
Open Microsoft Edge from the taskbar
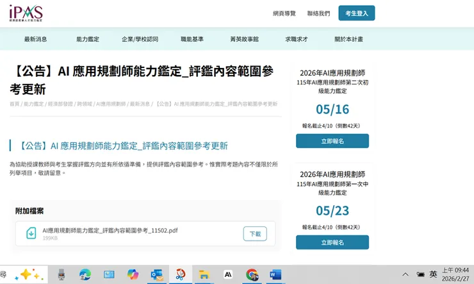(85, 274)
